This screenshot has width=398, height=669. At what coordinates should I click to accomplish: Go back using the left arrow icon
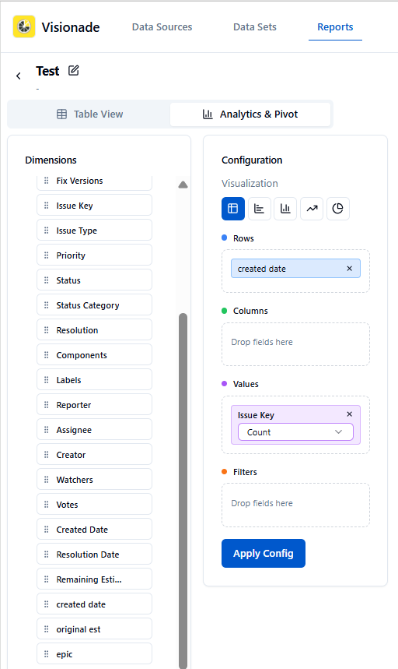19,76
